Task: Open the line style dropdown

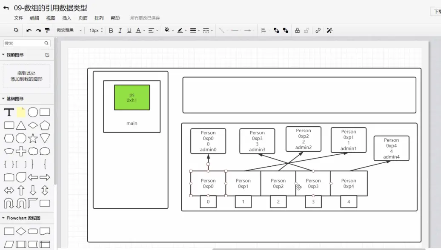Action: pos(208,30)
